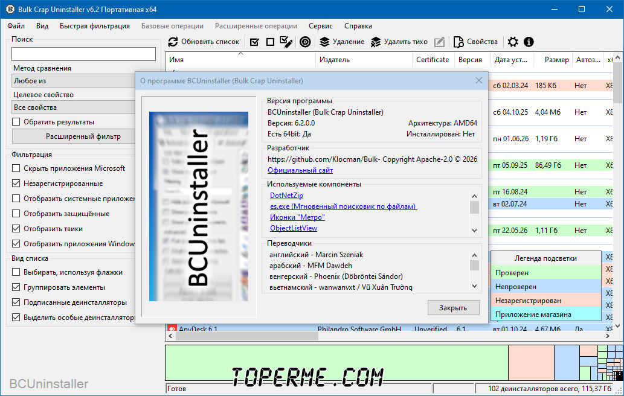This screenshot has height=396, width=624.
Task: Open the "Справка" menu
Action: click(x=358, y=26)
